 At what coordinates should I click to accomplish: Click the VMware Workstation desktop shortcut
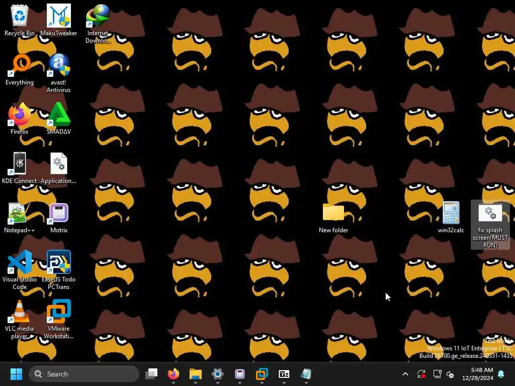[x=58, y=319]
